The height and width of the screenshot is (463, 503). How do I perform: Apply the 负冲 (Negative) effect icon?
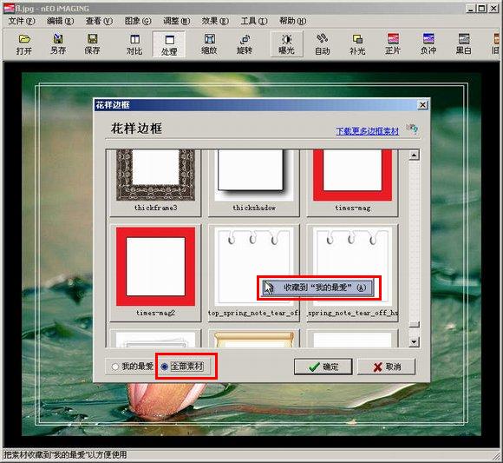428,44
